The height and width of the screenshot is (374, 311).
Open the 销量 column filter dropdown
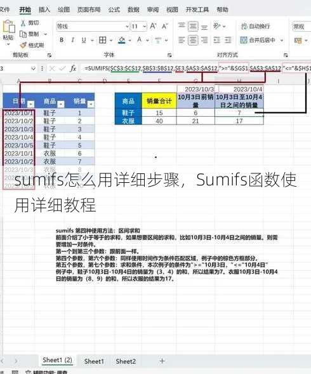(x=91, y=104)
